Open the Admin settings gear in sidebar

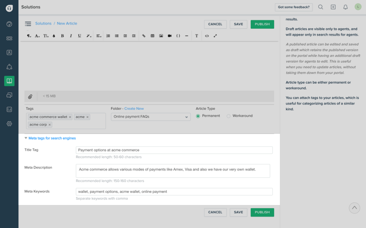(x=9, y=124)
